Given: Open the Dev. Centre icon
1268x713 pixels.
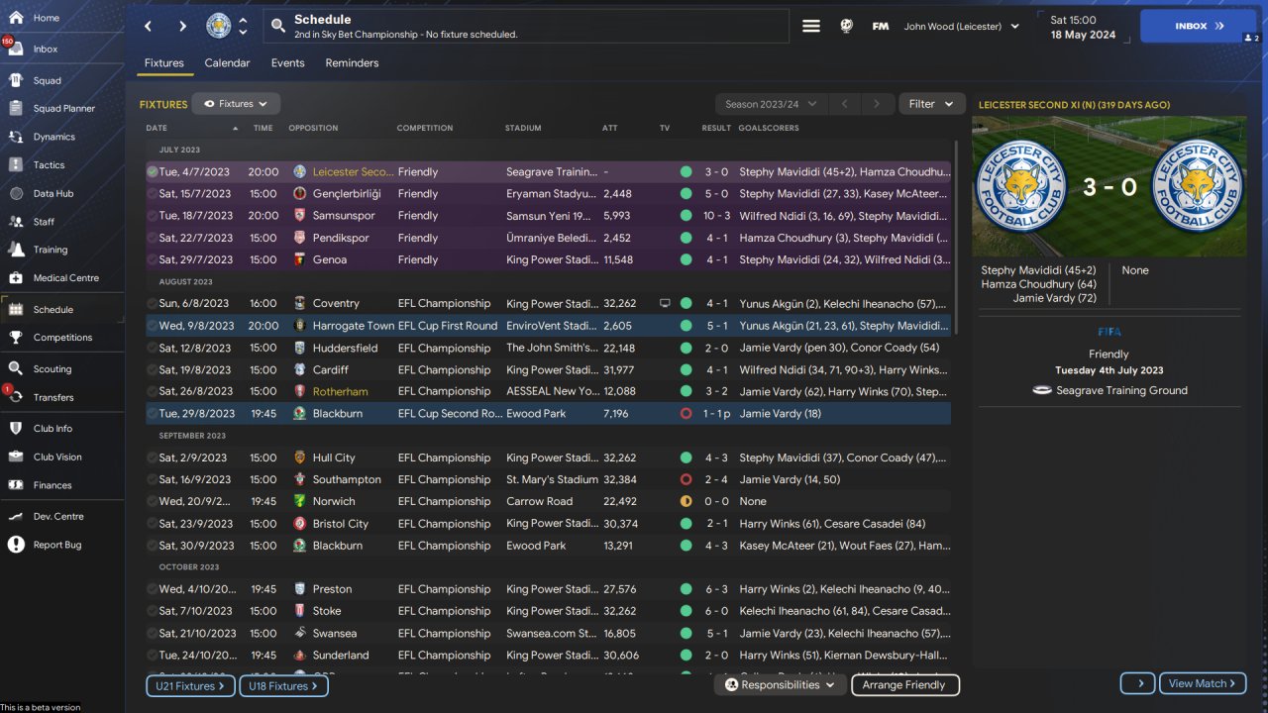Looking at the screenshot, I should pos(16,516).
